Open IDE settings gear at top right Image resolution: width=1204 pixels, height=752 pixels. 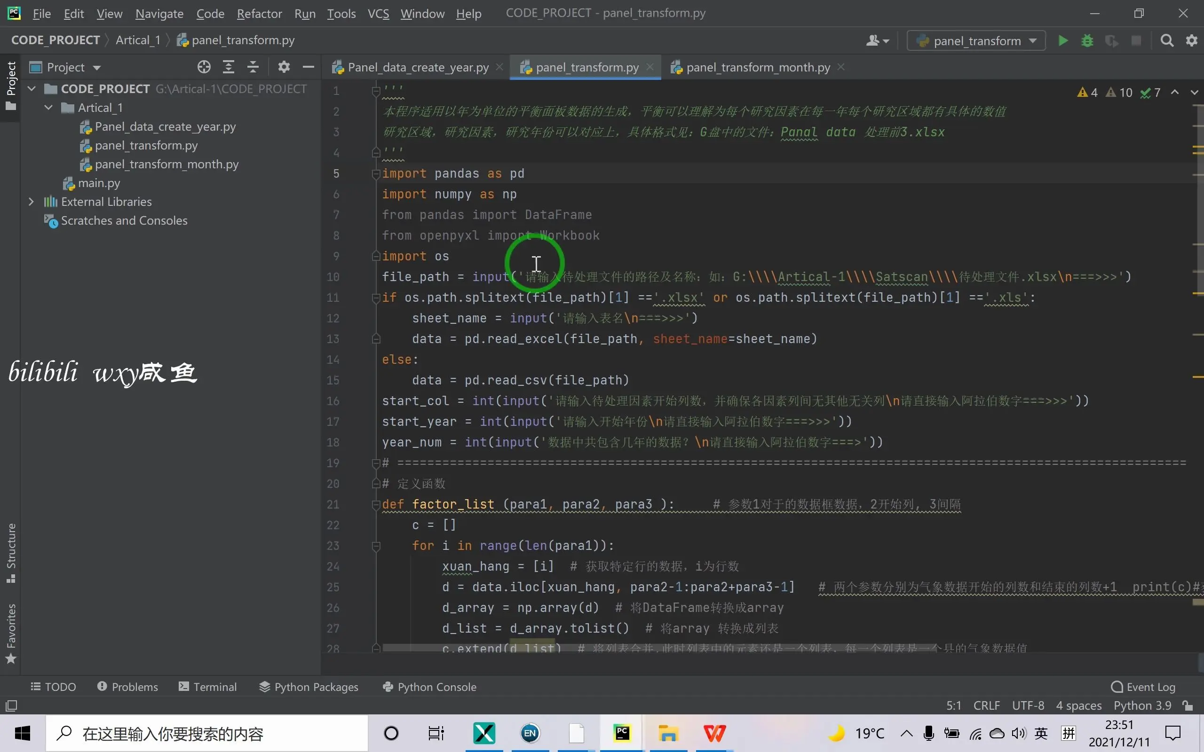point(1192,41)
